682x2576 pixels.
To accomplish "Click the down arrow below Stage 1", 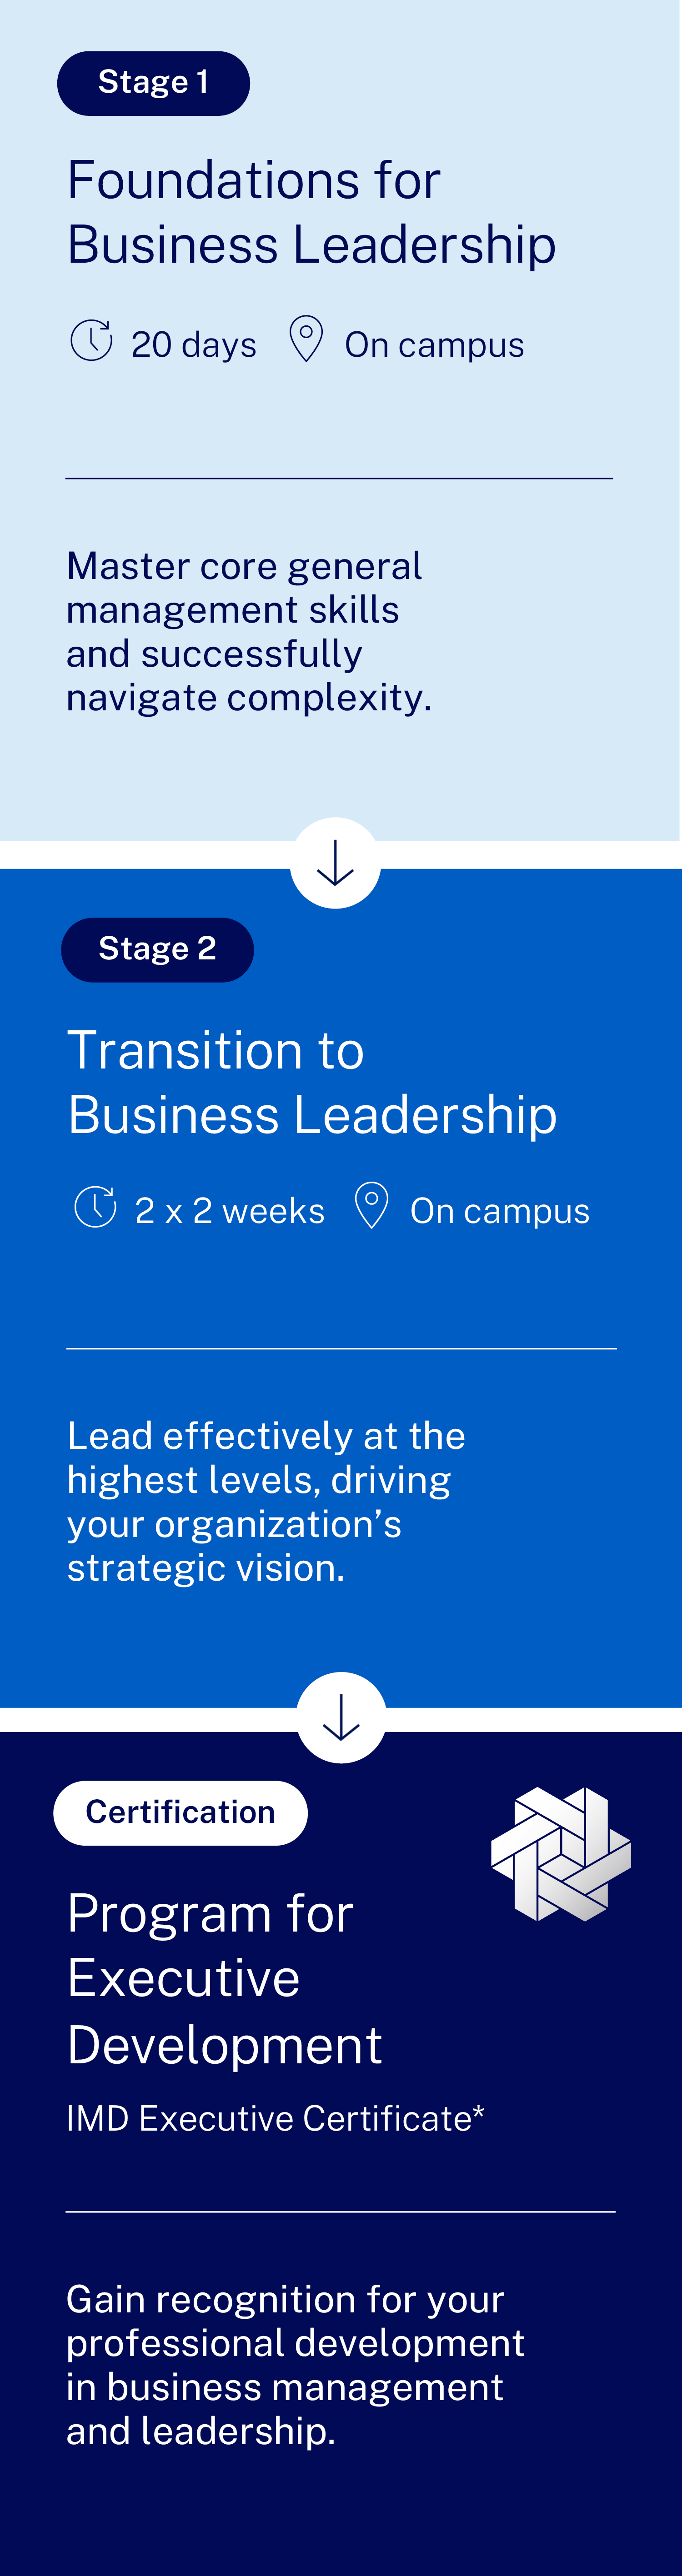I will tap(335, 863).
